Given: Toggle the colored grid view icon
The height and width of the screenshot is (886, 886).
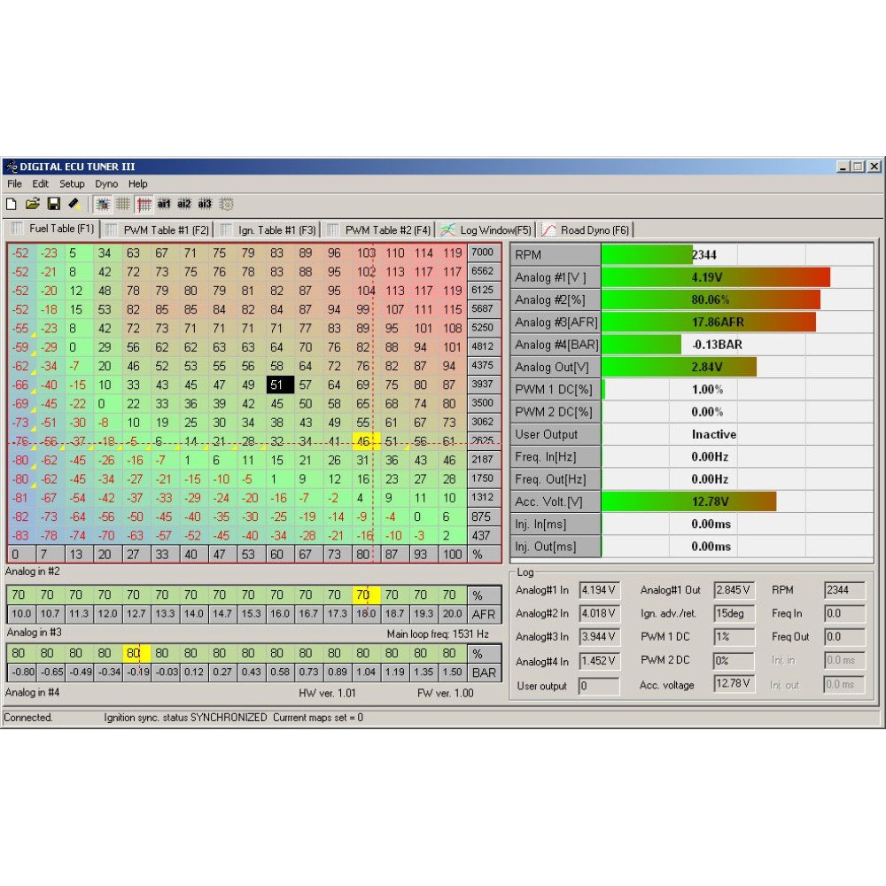Looking at the screenshot, I should coord(103,204).
